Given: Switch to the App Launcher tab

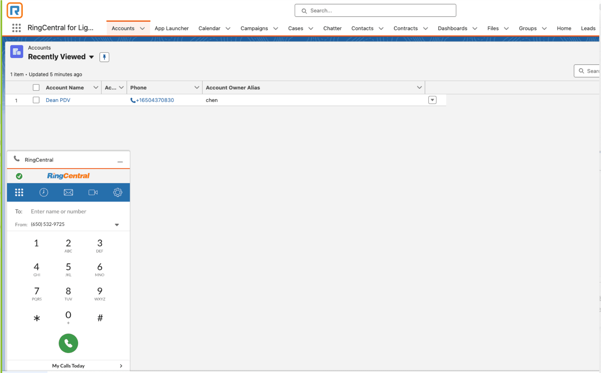Looking at the screenshot, I should [172, 28].
